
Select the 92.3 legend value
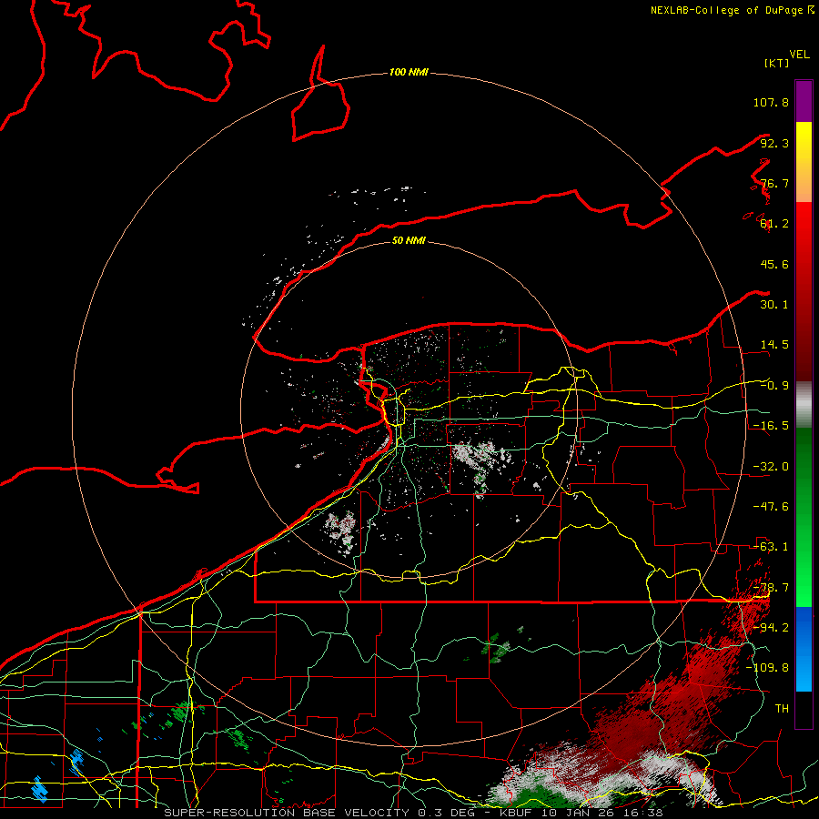[x=774, y=143]
